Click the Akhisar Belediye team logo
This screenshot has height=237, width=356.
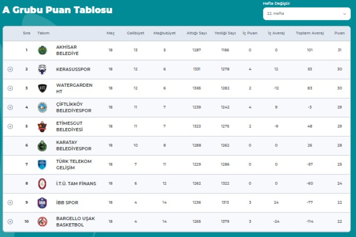pos(42,50)
